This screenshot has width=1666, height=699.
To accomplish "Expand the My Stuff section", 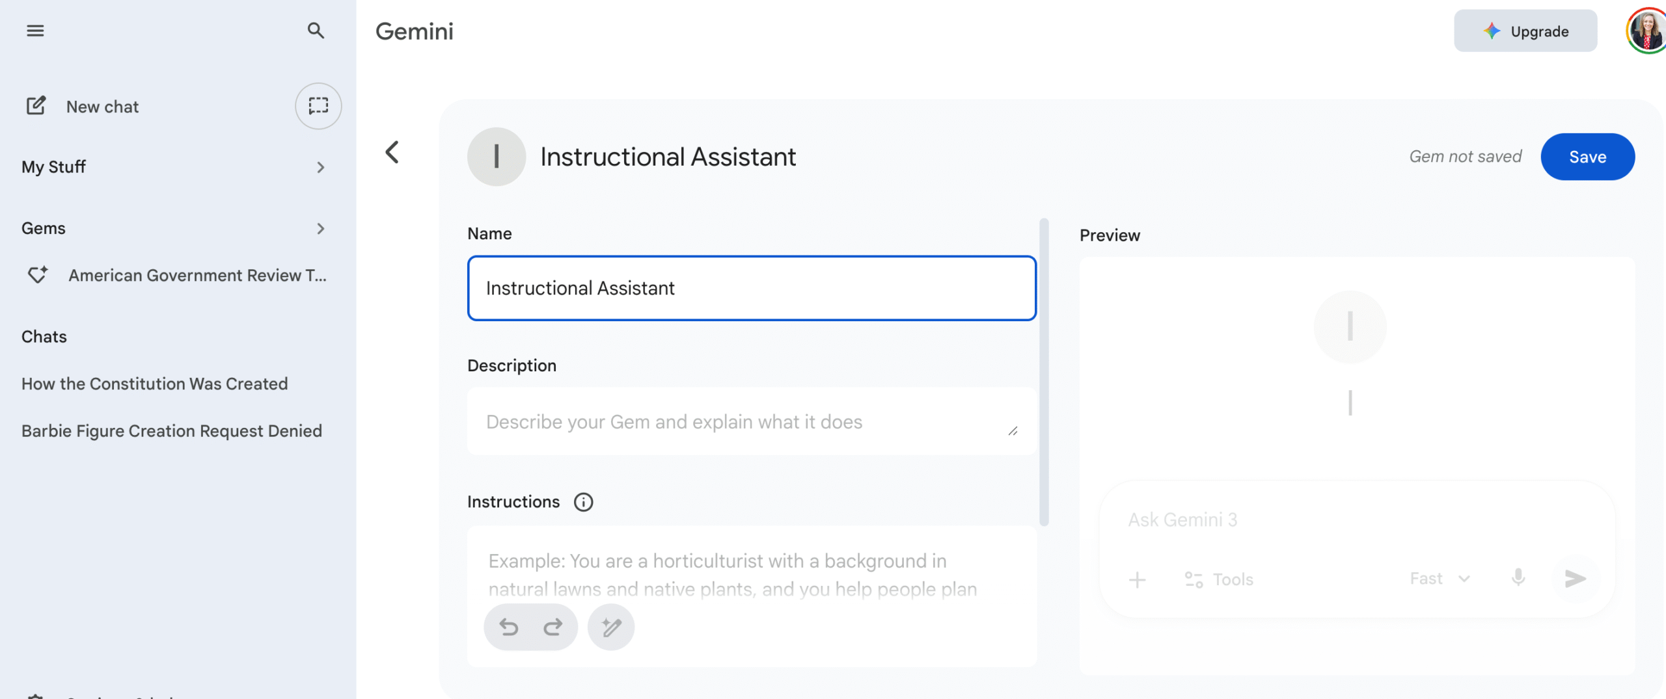I will (x=320, y=167).
